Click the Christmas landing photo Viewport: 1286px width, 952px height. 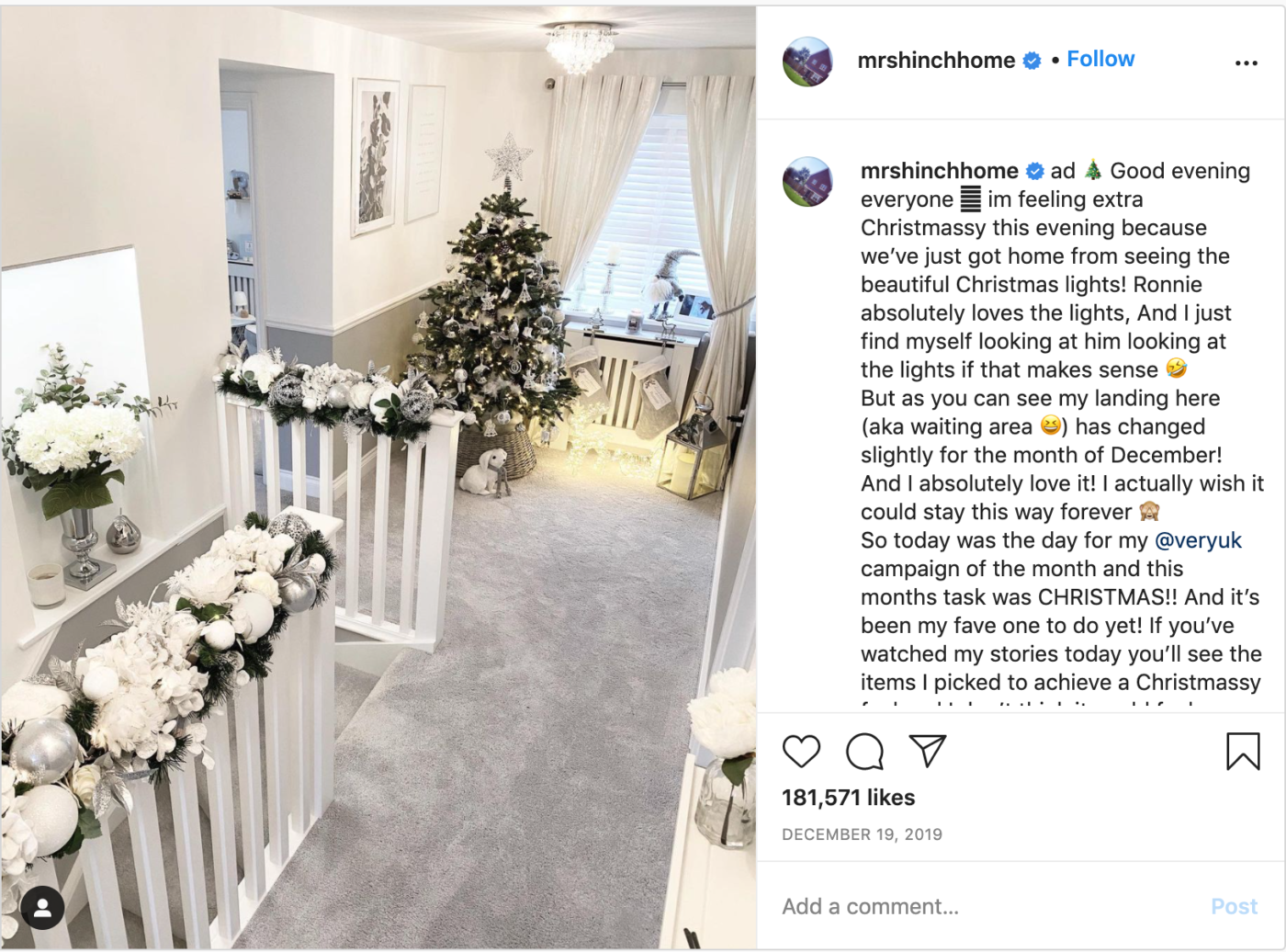[x=378, y=478]
